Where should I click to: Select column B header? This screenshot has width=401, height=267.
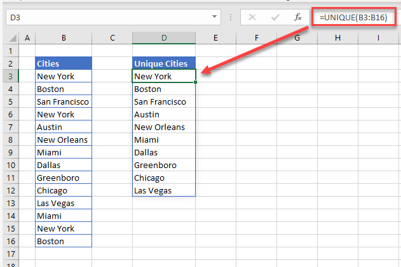[x=64, y=39]
